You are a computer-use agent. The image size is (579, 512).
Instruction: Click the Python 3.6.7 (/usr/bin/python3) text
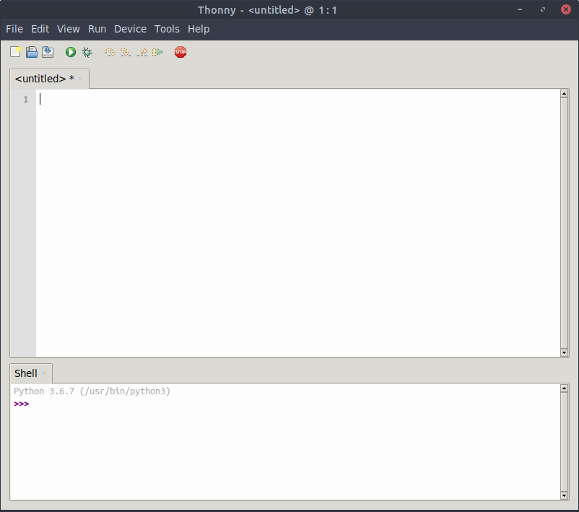point(92,391)
